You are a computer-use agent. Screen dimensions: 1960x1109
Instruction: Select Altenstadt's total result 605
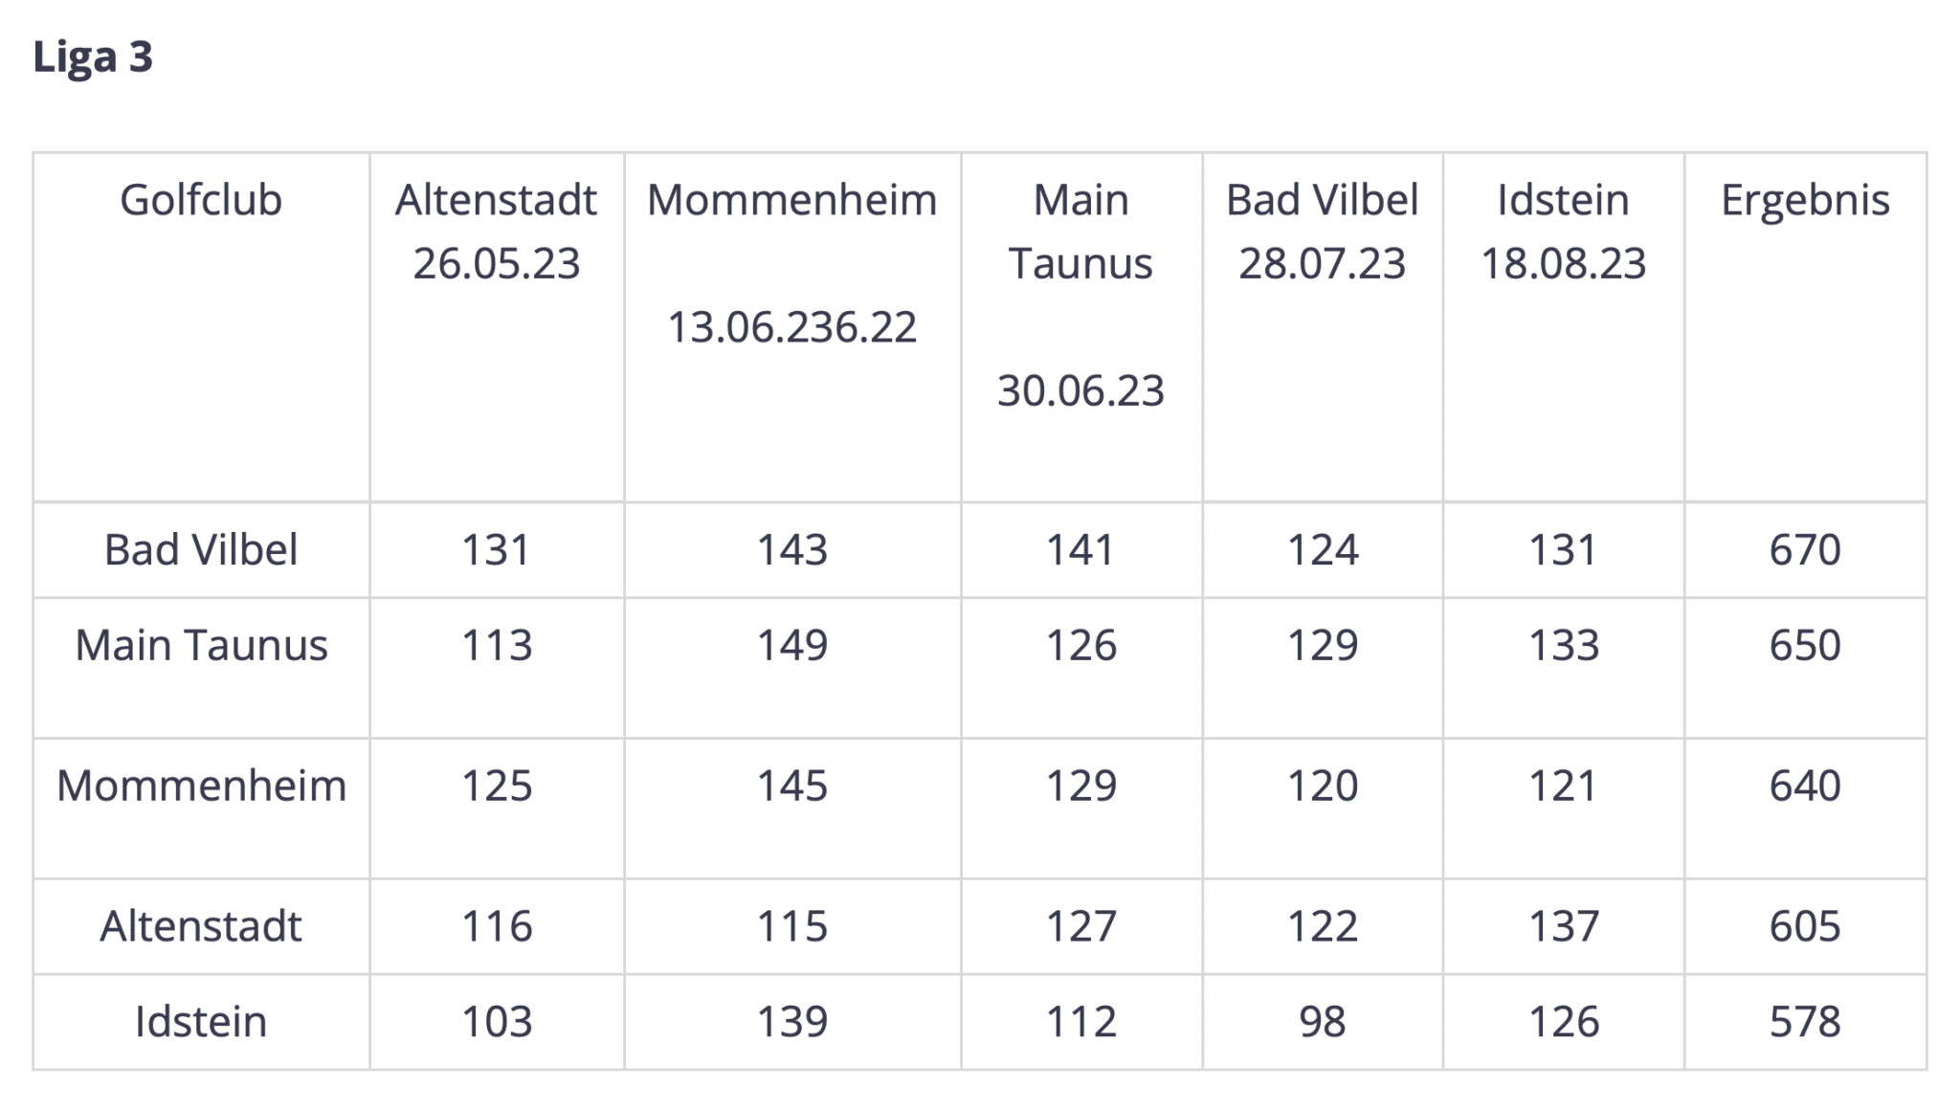tap(1805, 926)
